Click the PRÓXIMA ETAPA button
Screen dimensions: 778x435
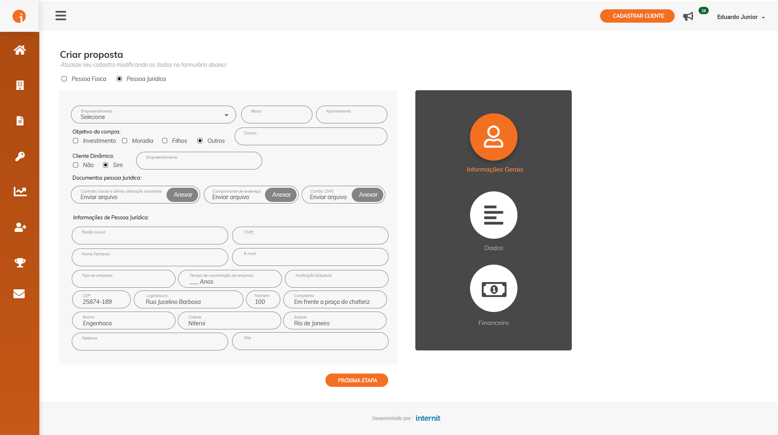click(x=357, y=380)
